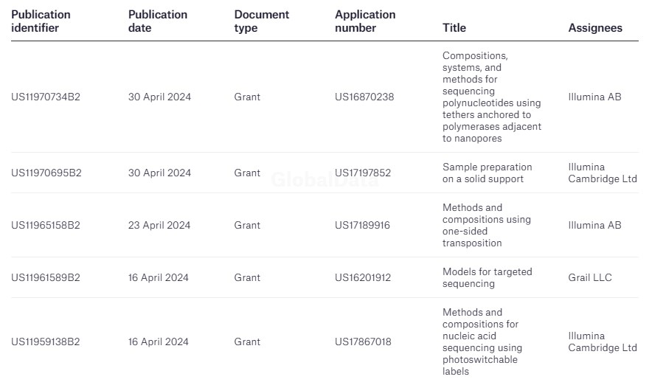
Task: Open the US11961589B2 patent entry
Action: [46, 277]
